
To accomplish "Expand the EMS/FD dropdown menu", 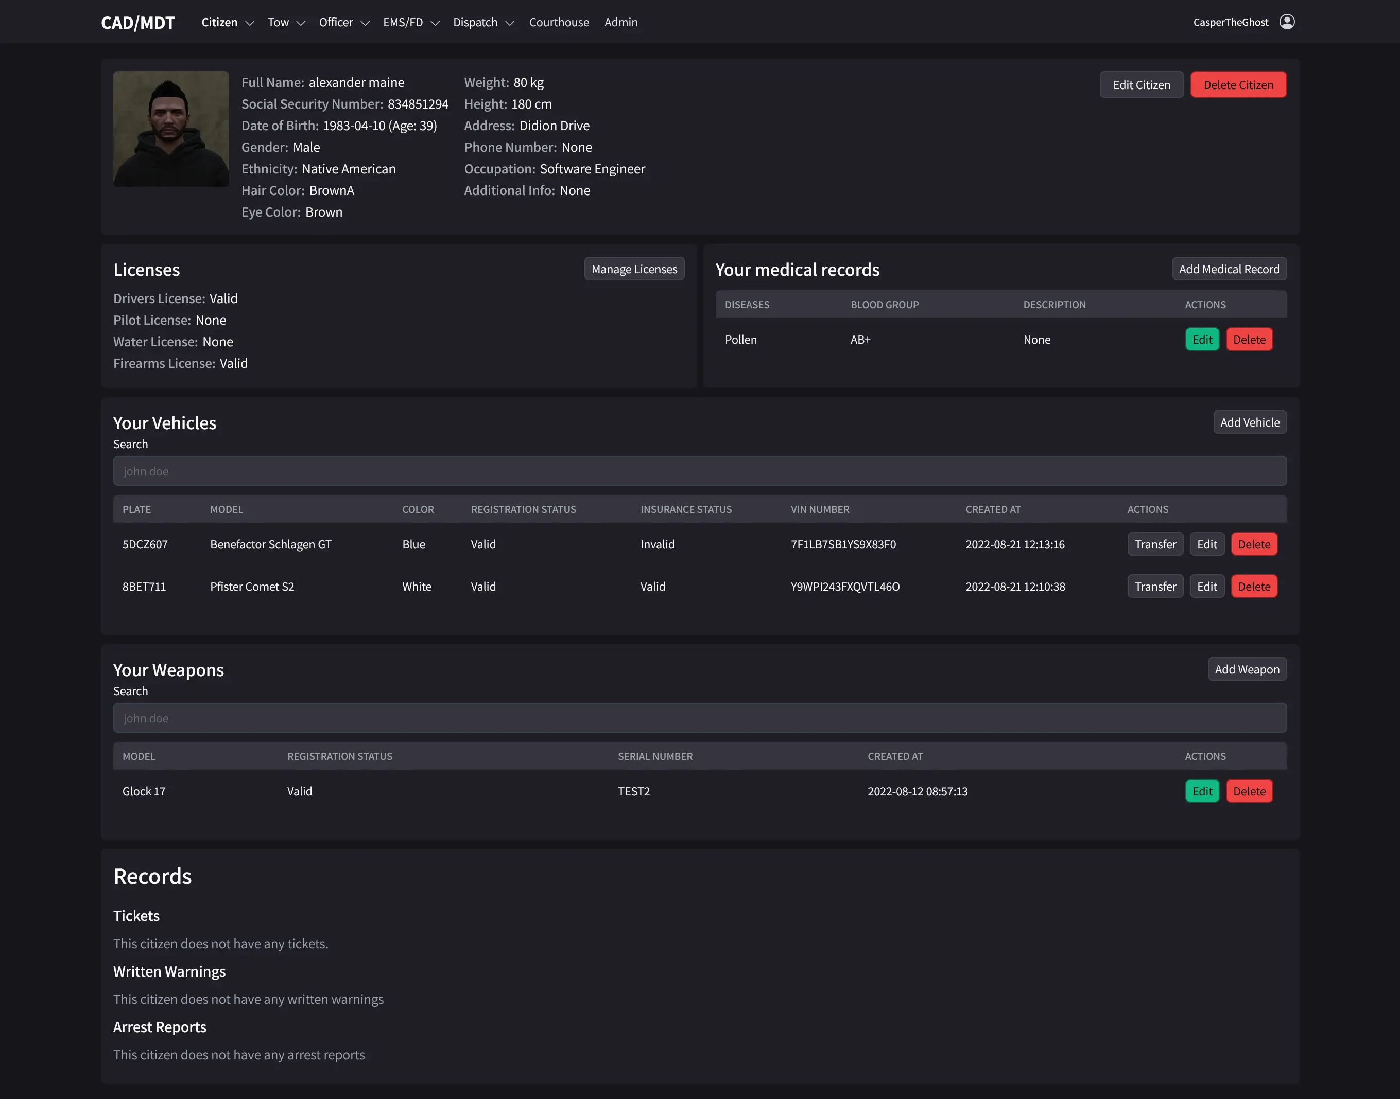I will 410,22.
